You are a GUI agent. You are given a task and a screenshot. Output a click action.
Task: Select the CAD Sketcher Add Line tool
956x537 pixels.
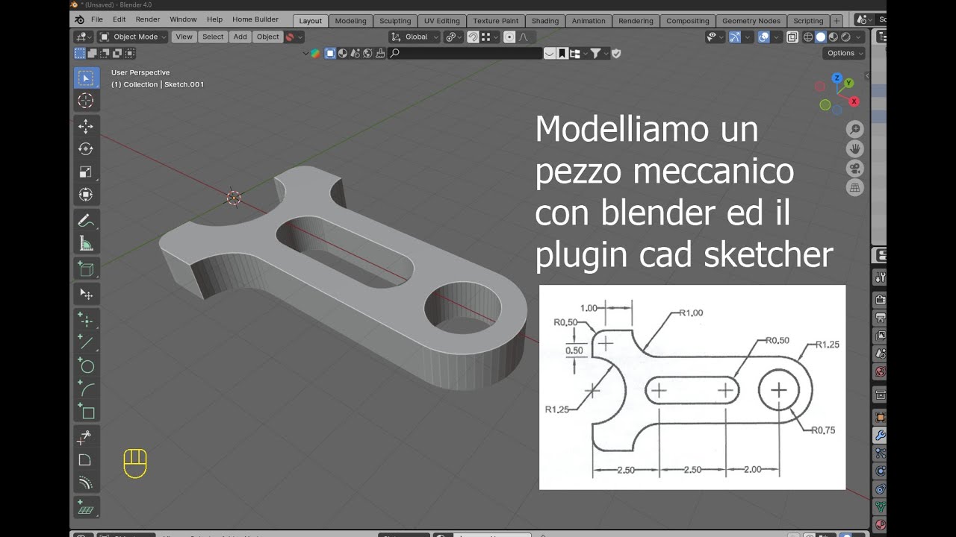(86, 343)
